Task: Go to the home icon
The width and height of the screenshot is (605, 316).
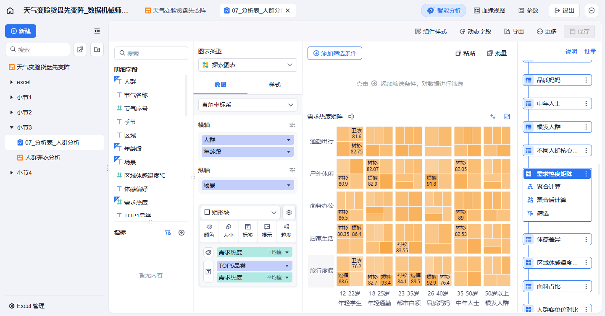Action: tap(10, 10)
